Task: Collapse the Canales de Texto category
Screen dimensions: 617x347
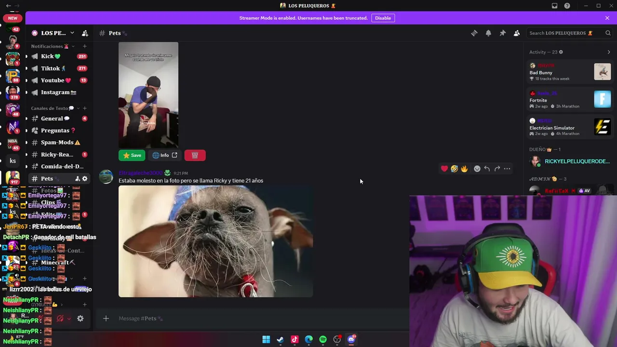Action: tap(55, 108)
